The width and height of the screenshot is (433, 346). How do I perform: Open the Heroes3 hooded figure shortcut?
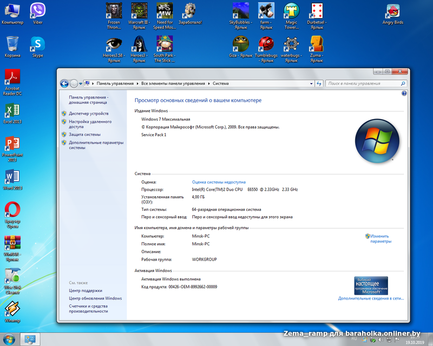[139, 49]
